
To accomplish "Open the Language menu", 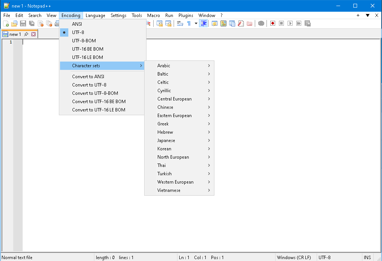I will coord(95,15).
